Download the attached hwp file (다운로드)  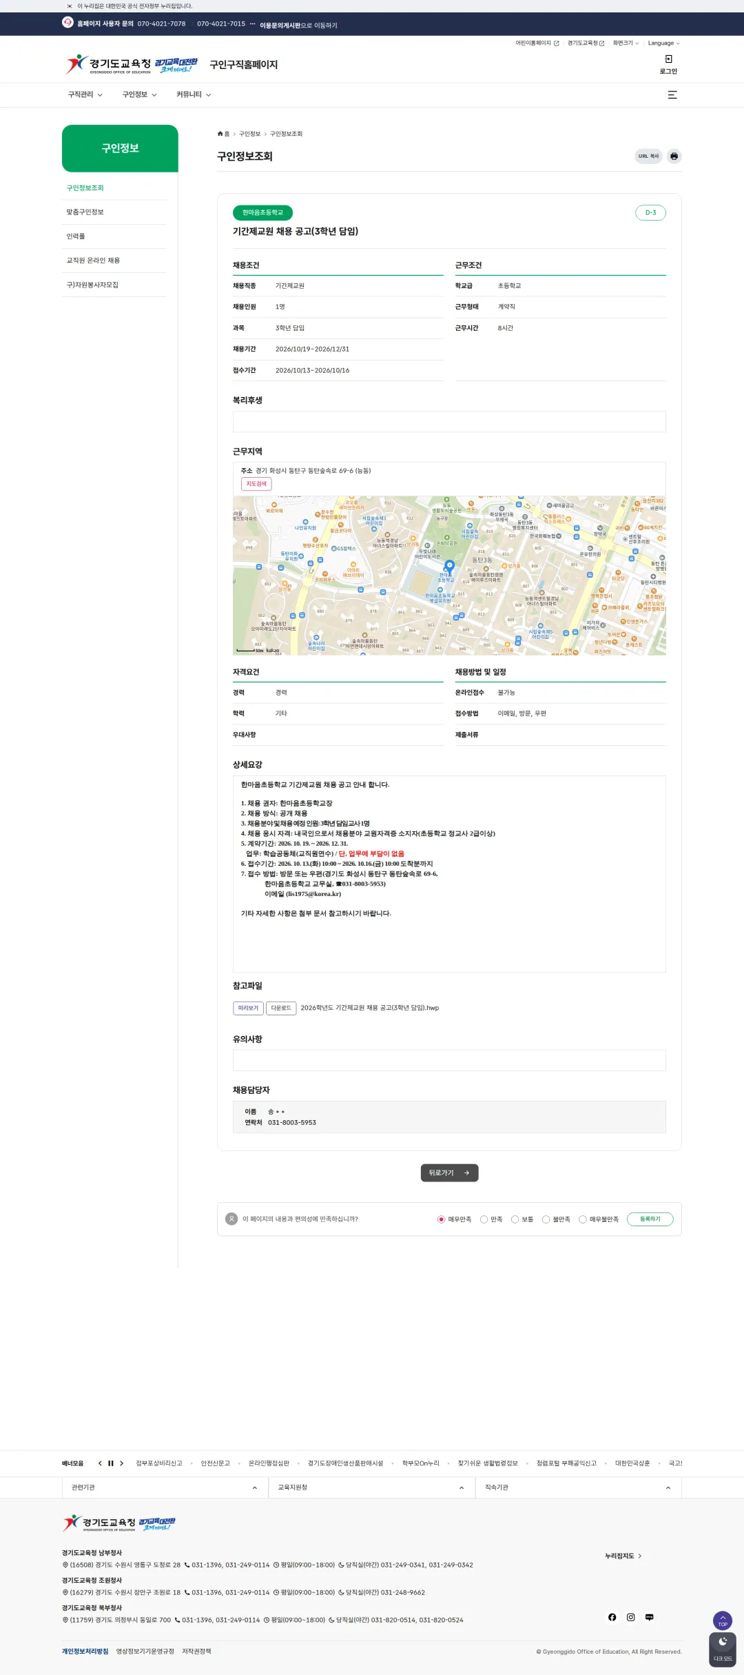click(281, 1008)
